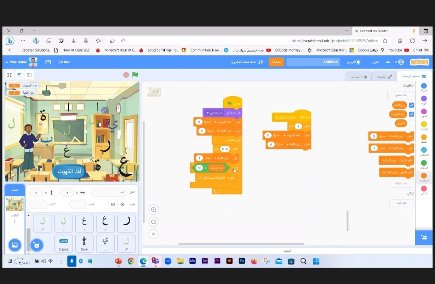
Task: Reset the workspace zoom with the equals icon
Action: click(x=153, y=234)
